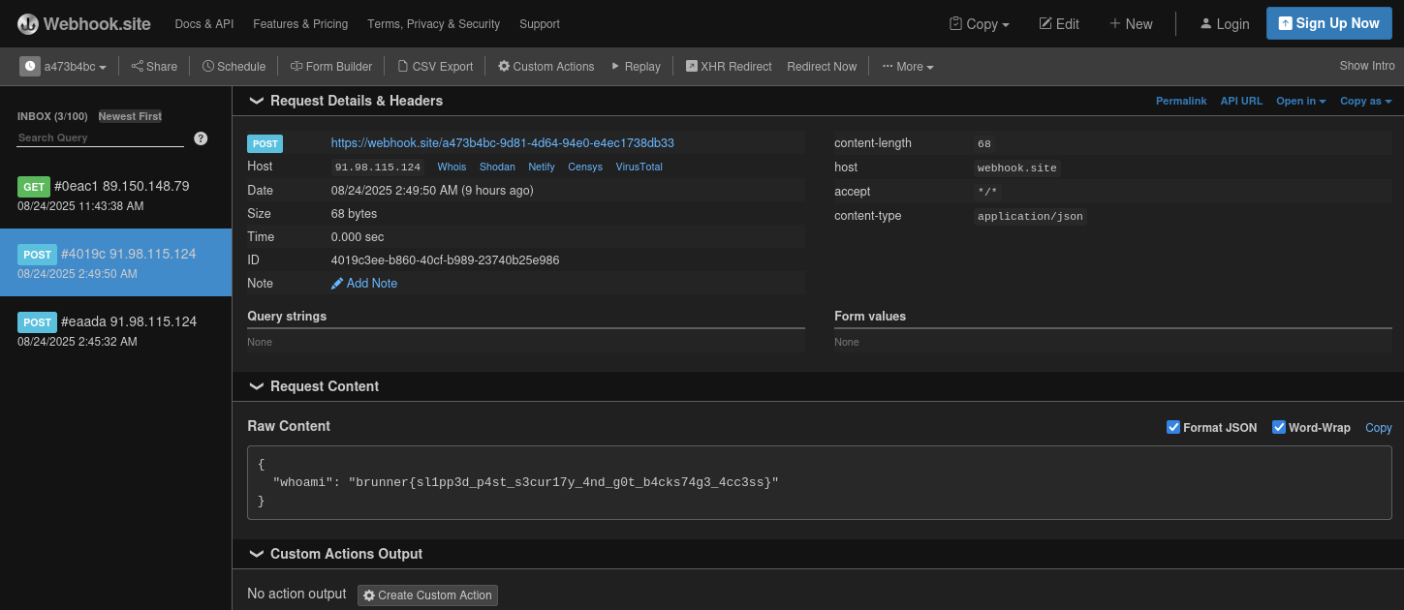
Task: Disable the Word-Wrap checkbox
Action: pyautogui.click(x=1279, y=427)
